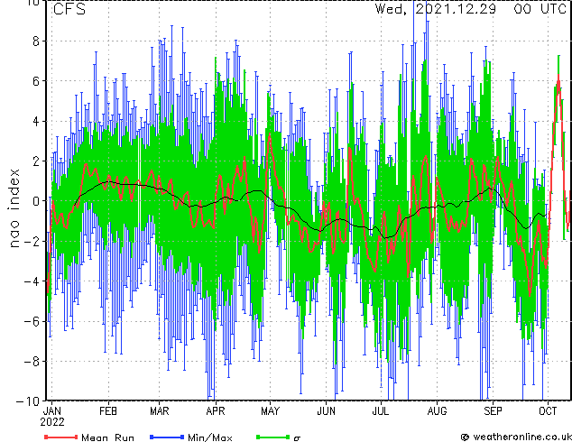572x442 pixels.
Task: Click the MAR month label
Action: pos(160,411)
